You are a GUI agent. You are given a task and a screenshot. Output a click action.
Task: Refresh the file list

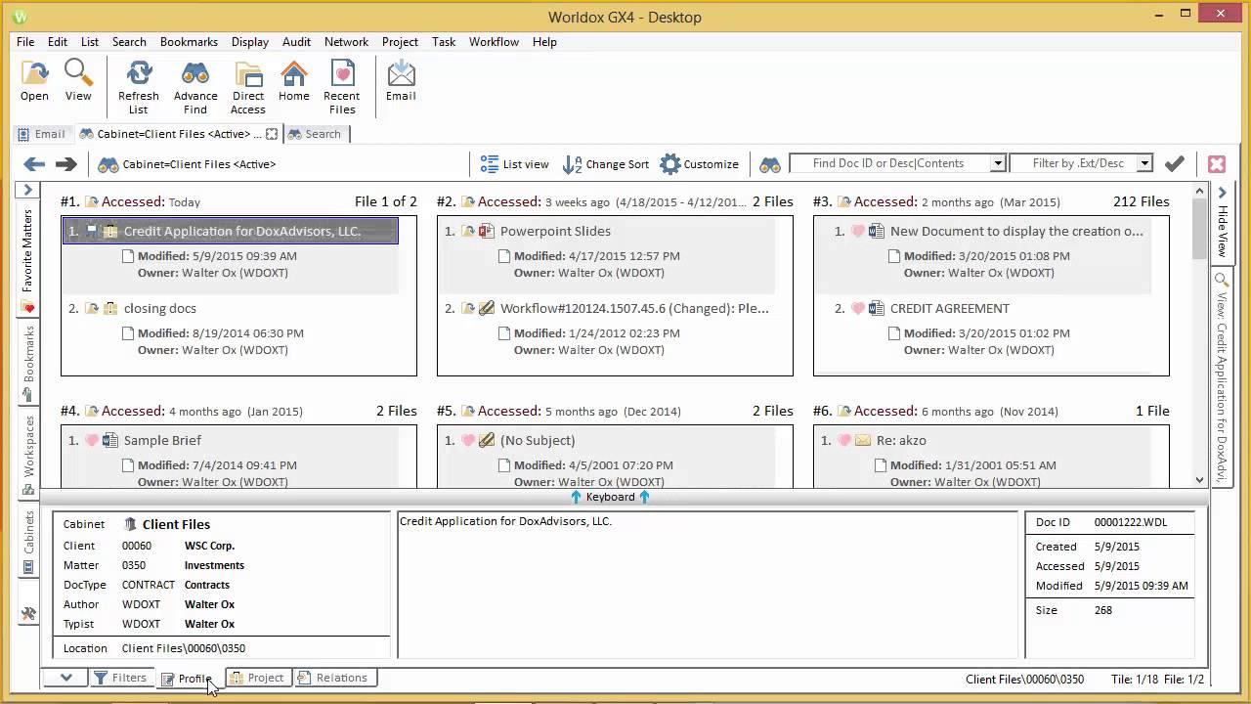click(139, 87)
